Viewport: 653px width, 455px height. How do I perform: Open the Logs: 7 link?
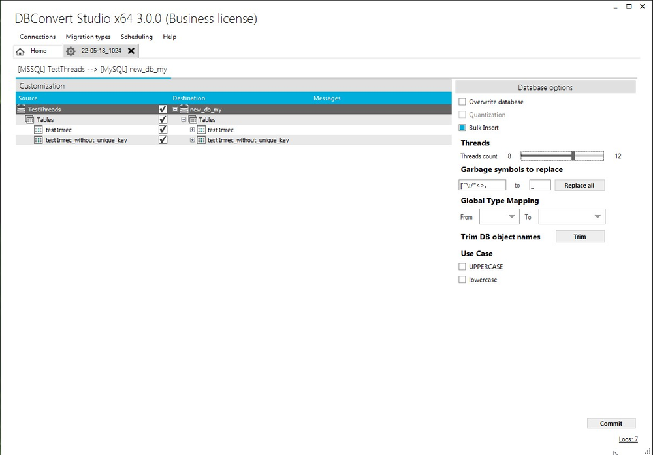(628, 439)
